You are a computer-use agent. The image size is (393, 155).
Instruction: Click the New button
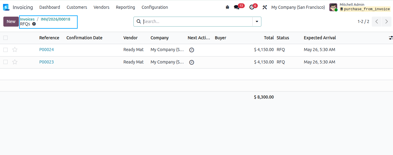pos(11,21)
